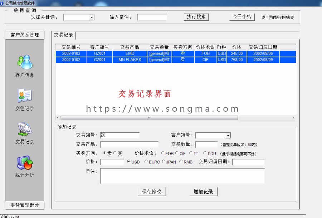
Task: Sort by the 交易产品 column header
Action: coord(130,47)
